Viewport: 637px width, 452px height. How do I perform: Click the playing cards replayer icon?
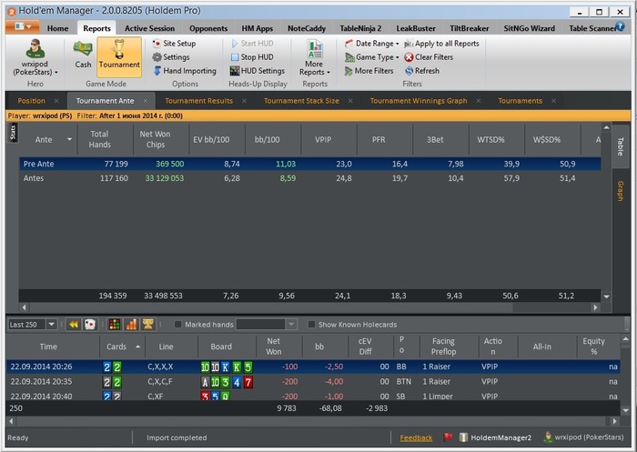point(90,325)
